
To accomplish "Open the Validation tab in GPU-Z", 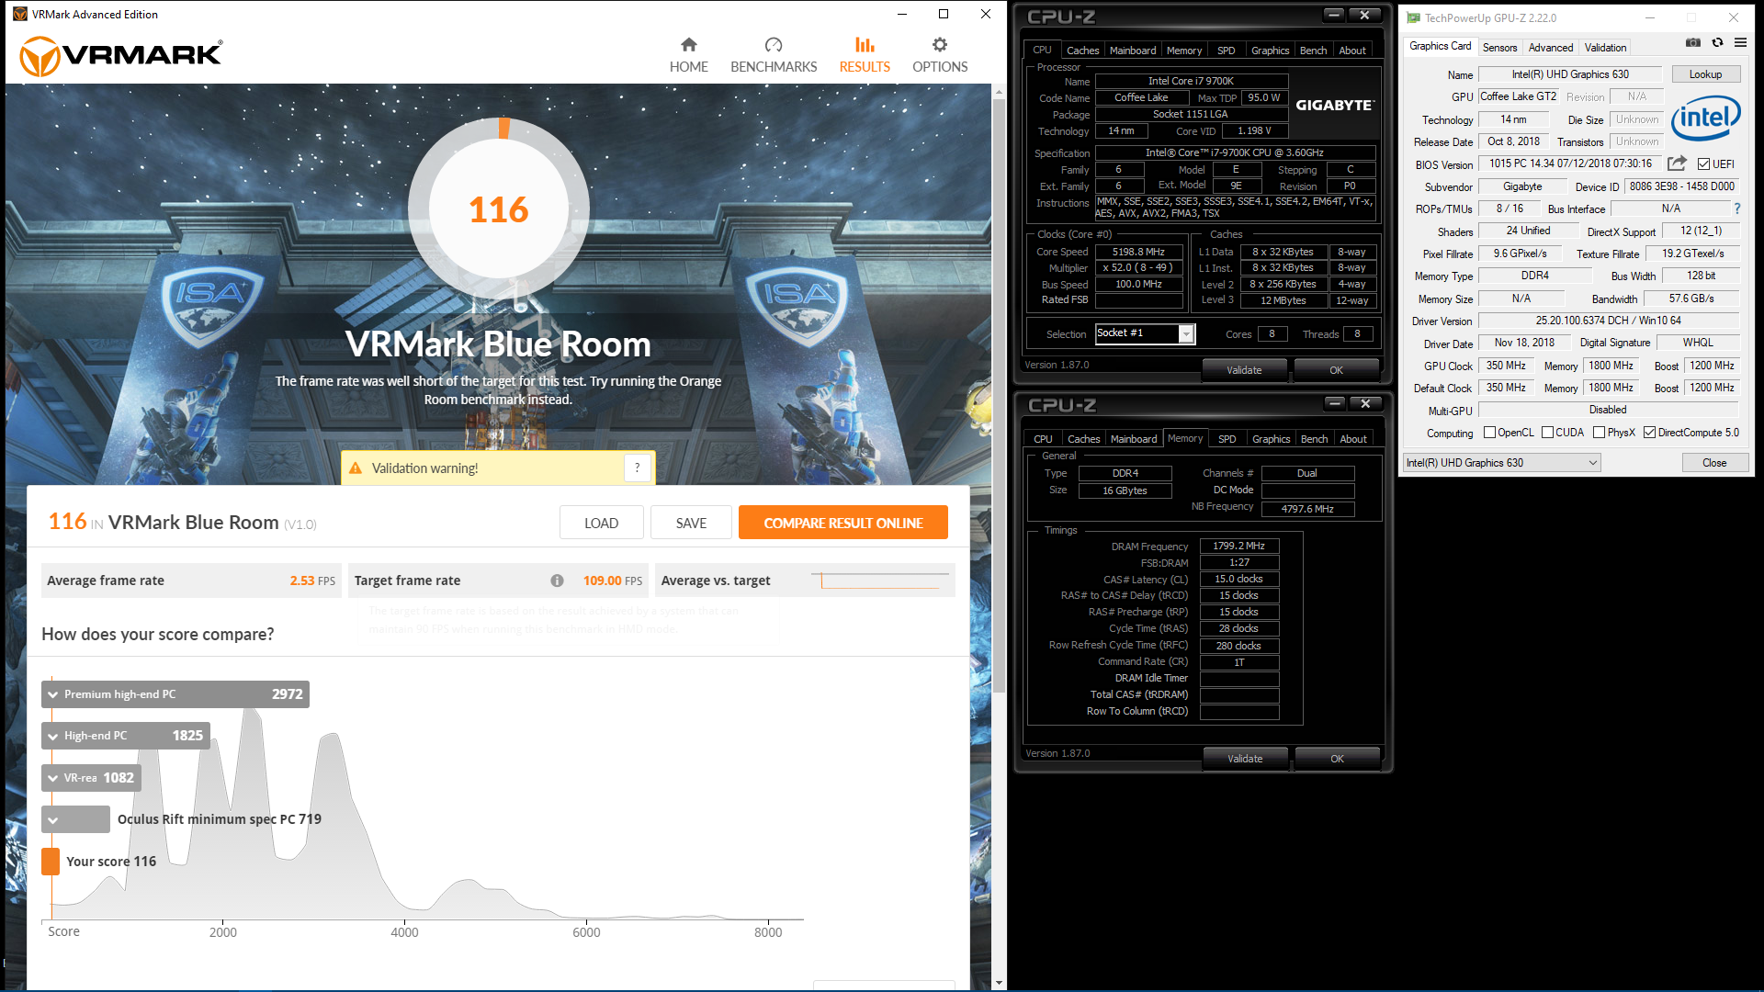I will tap(1605, 48).
